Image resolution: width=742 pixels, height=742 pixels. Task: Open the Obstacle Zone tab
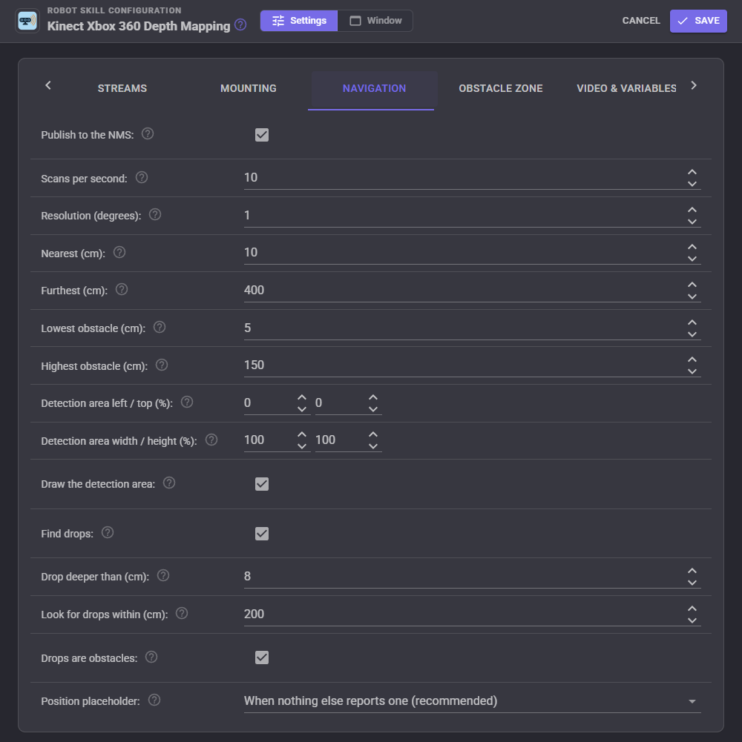[x=500, y=88]
